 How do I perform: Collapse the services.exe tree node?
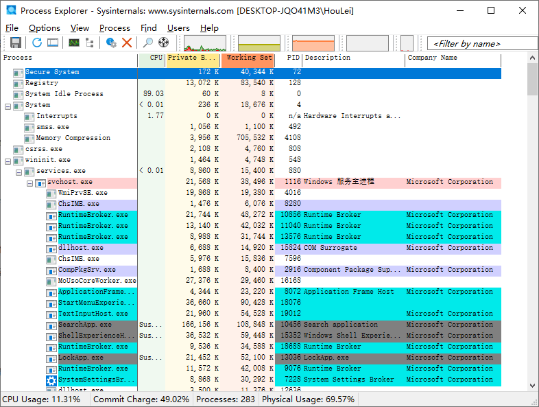[x=19, y=172]
